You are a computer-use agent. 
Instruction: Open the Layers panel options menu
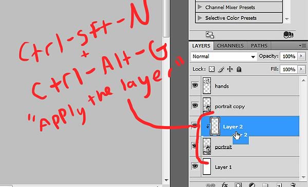(303, 46)
